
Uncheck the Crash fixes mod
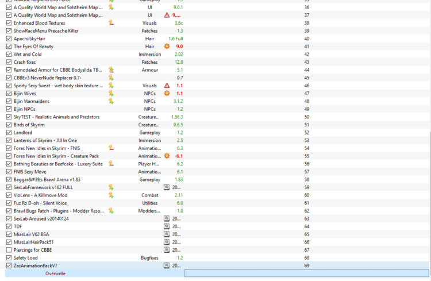coord(9,62)
